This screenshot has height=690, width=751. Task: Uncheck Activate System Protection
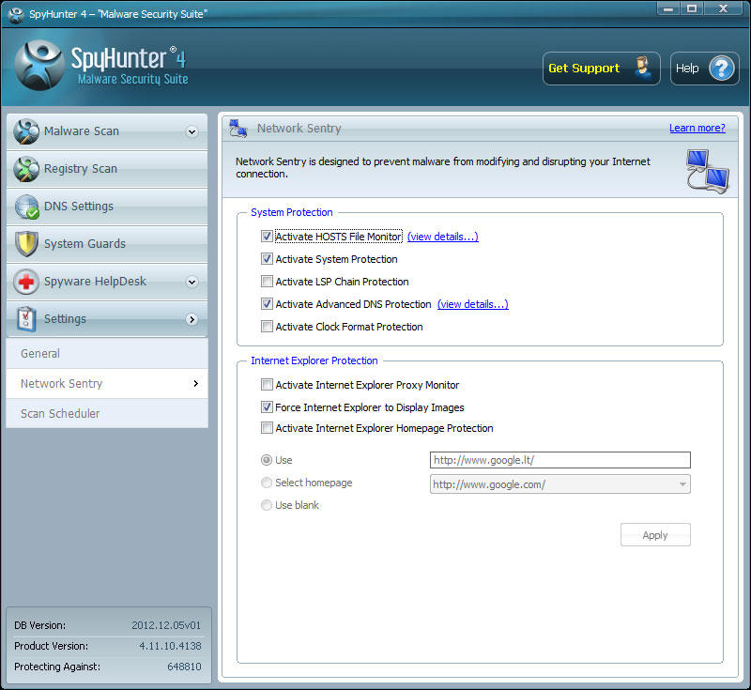click(267, 259)
